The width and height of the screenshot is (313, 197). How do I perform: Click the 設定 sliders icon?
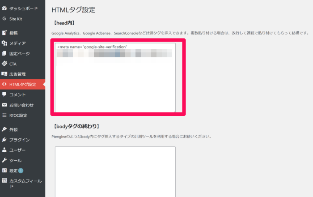point(4,171)
